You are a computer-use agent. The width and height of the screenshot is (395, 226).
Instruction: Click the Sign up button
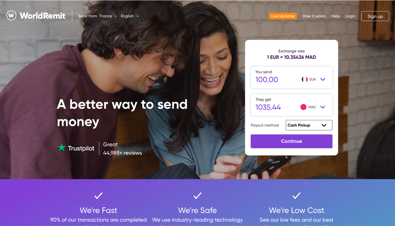375,16
